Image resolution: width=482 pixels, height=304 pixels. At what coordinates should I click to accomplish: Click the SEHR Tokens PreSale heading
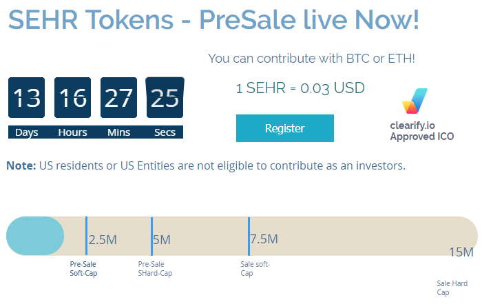tap(213, 20)
